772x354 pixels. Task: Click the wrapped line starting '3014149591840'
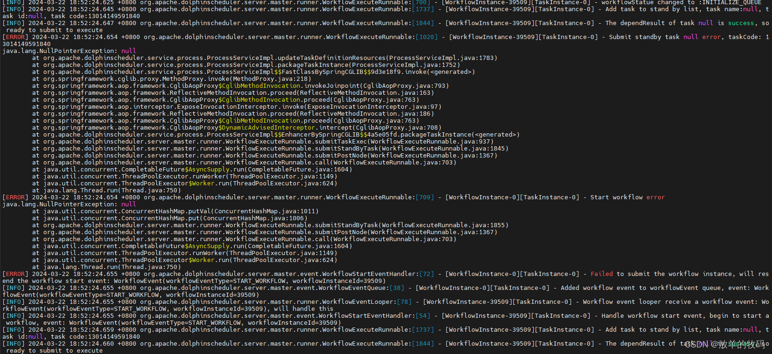[27, 44]
